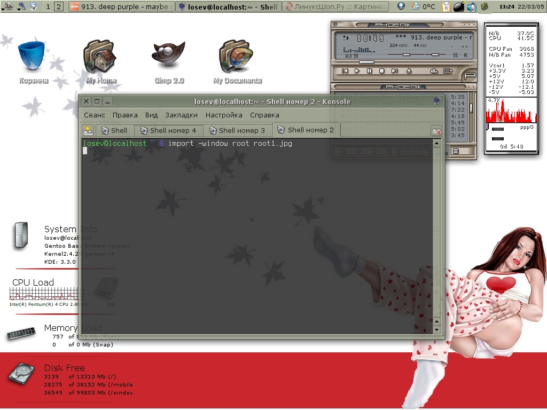This screenshot has height=410, width=547.
Task: Click the terminal input area in Konsole
Action: click(257, 235)
